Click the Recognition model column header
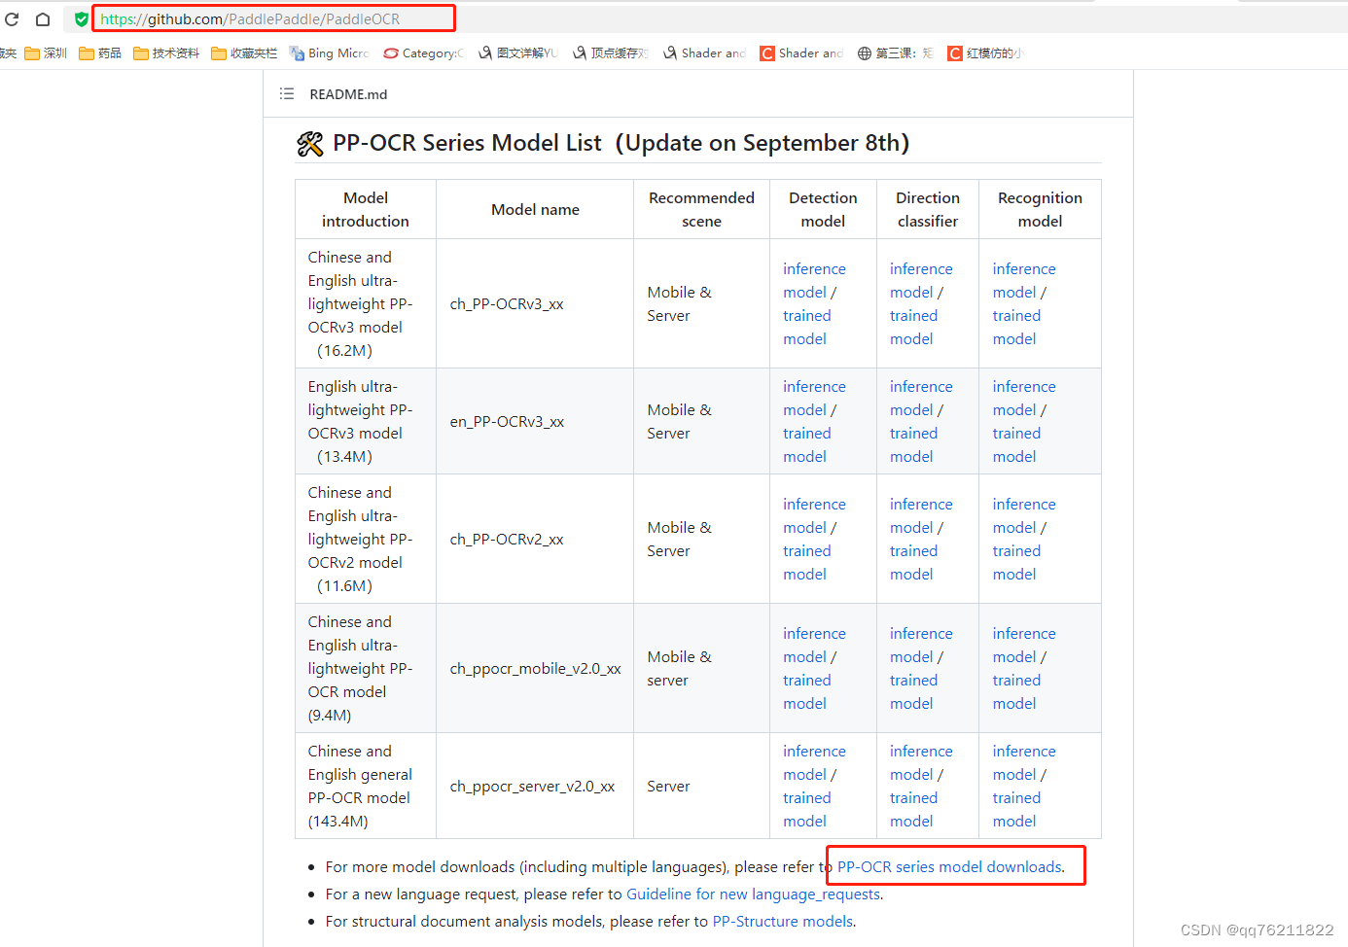1348x947 pixels. point(1040,209)
